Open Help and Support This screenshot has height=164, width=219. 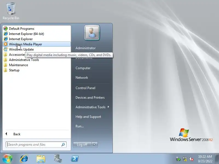coord(88,117)
